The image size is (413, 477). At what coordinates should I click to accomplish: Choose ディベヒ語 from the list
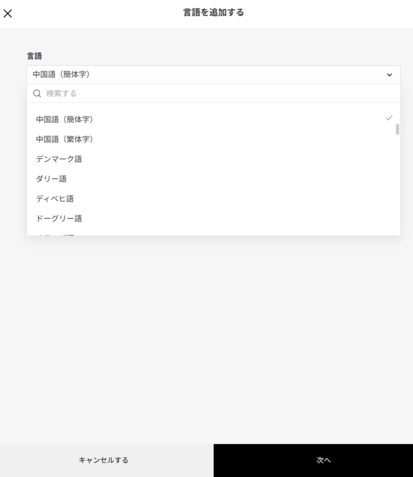point(55,199)
